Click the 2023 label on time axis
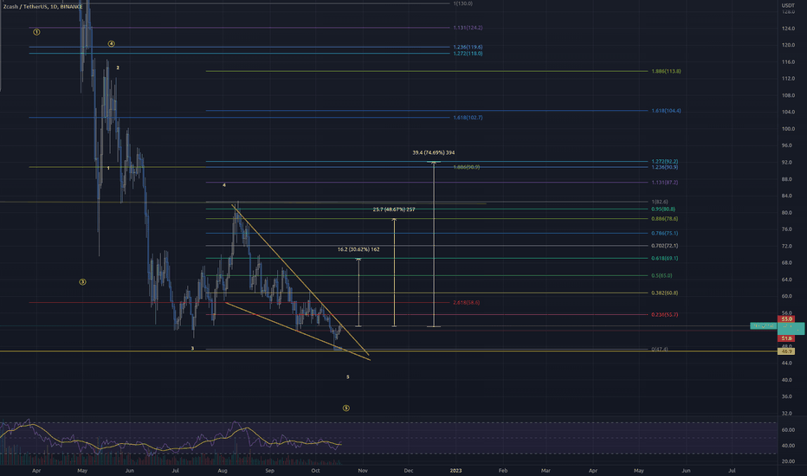The image size is (807, 476). 456,471
